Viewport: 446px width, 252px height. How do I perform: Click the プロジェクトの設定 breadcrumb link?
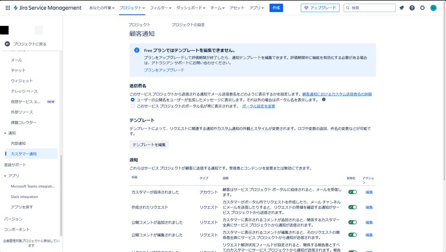[188, 25]
